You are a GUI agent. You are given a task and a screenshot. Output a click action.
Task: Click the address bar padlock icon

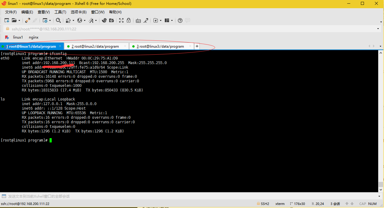tap(7, 29)
